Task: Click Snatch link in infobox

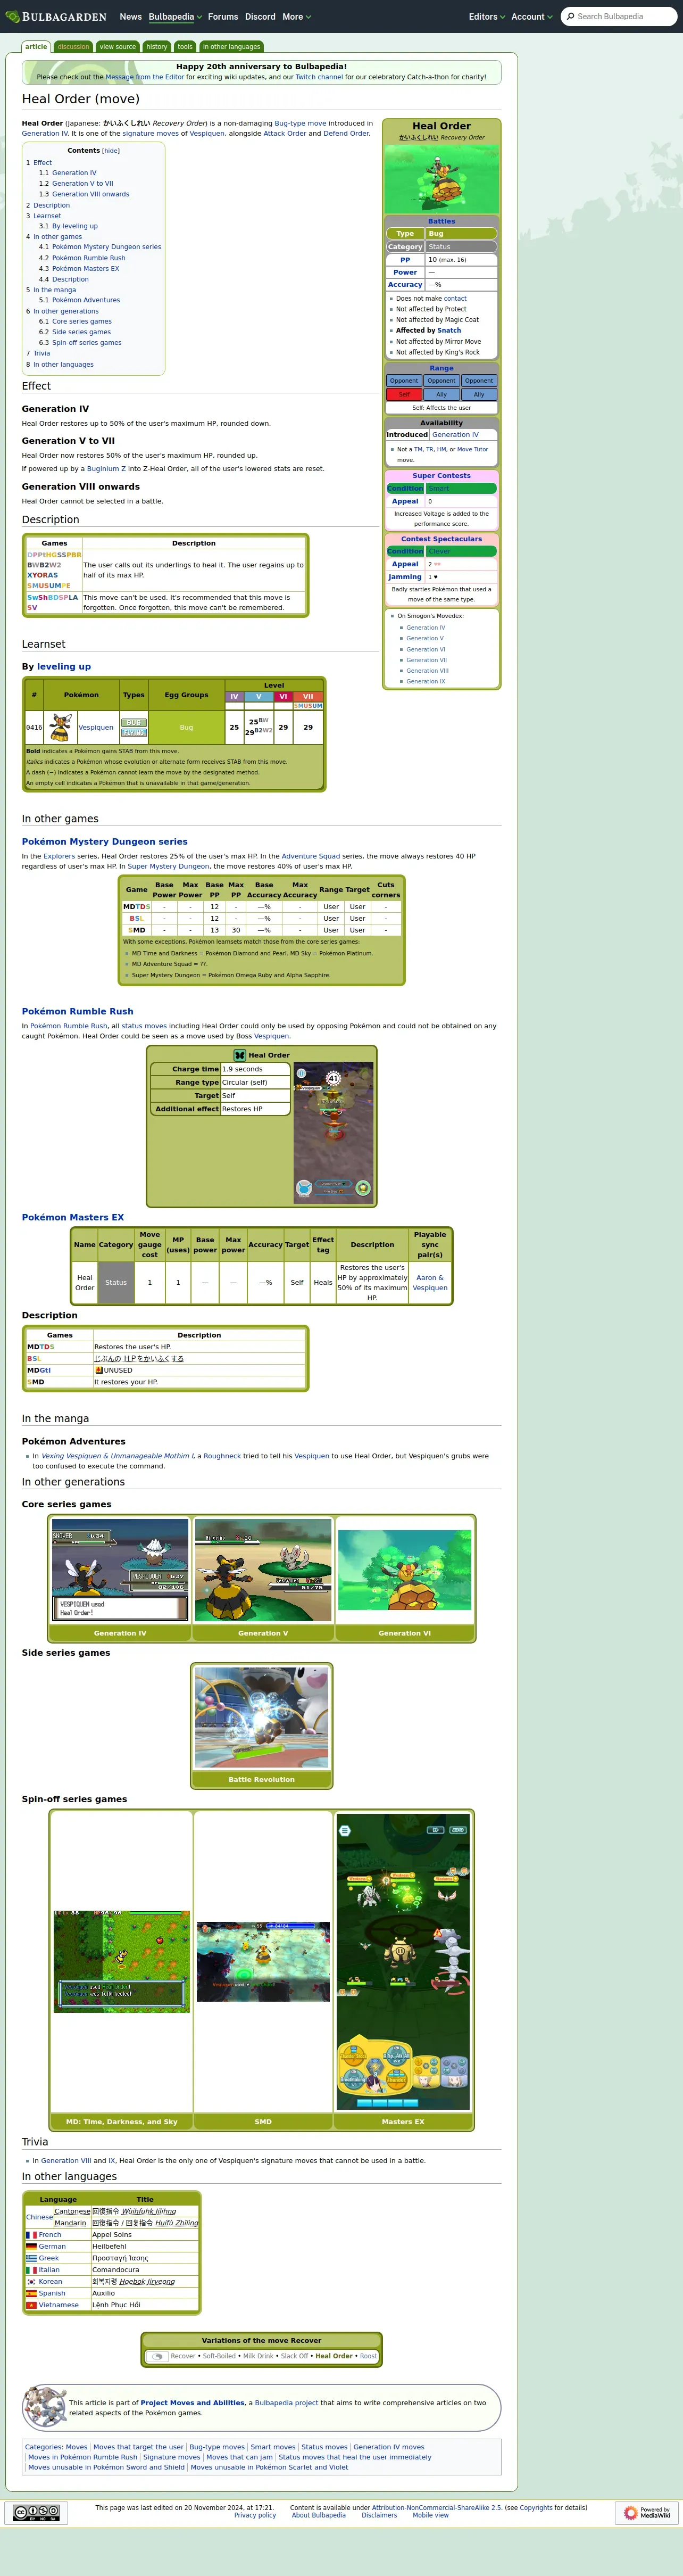Action: [x=449, y=330]
